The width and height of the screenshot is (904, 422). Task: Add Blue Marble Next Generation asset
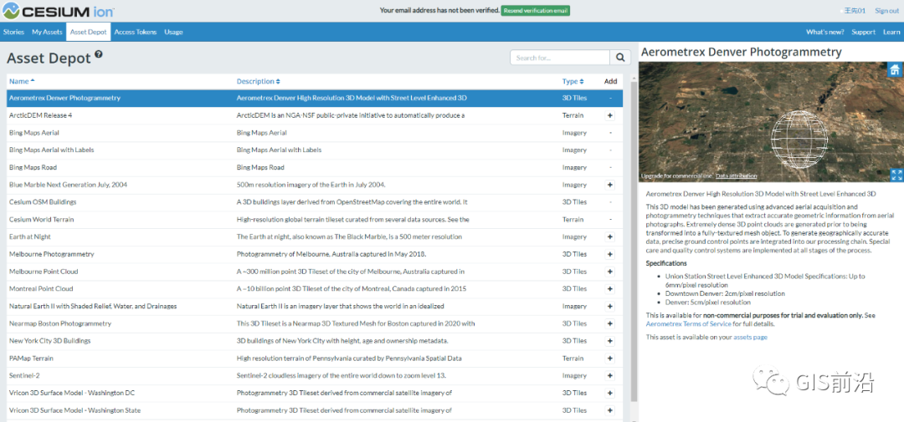[610, 185]
